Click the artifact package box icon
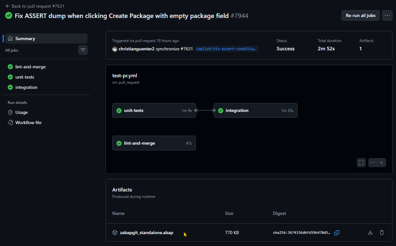396x246 pixels. pyautogui.click(x=115, y=233)
